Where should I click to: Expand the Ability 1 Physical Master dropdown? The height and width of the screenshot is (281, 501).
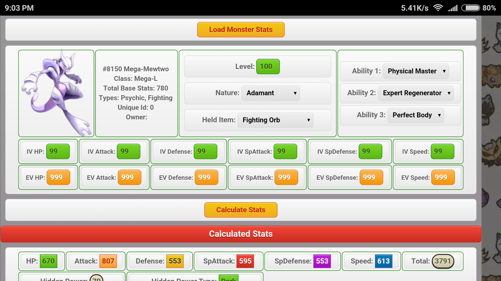[x=416, y=71]
